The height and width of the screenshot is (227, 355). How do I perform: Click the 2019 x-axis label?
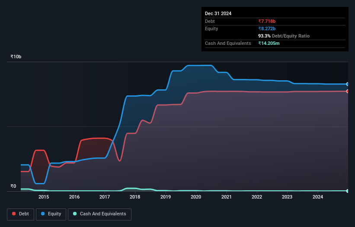[x=166, y=197]
